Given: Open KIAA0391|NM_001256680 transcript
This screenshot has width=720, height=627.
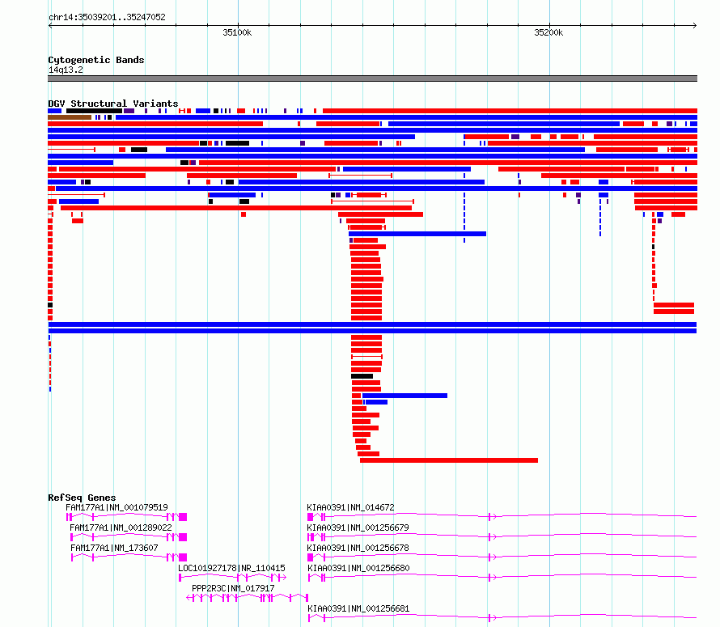Looking at the screenshot, I should coord(358,568).
